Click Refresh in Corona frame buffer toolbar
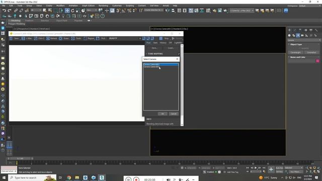Screen dimensions: 322x181 click(x=52, y=38)
